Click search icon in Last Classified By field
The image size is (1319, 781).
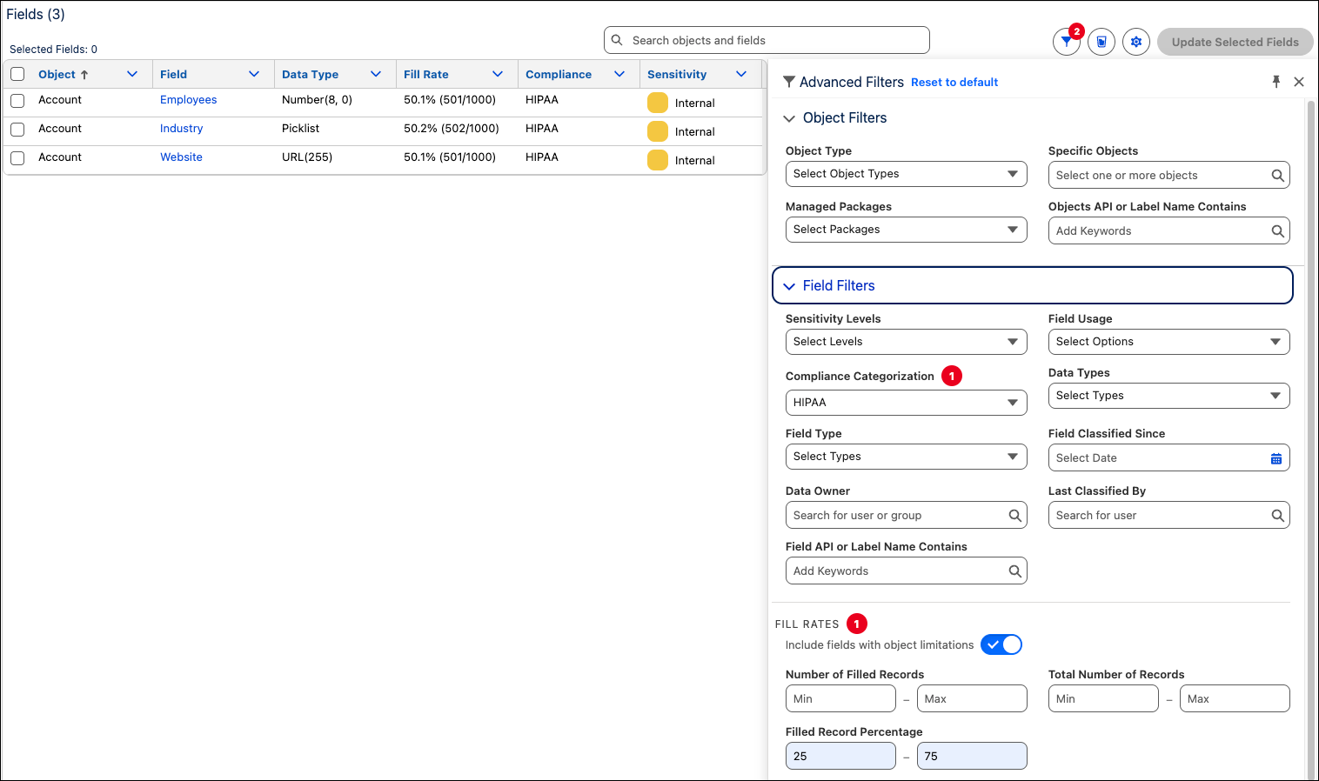pyautogui.click(x=1277, y=516)
